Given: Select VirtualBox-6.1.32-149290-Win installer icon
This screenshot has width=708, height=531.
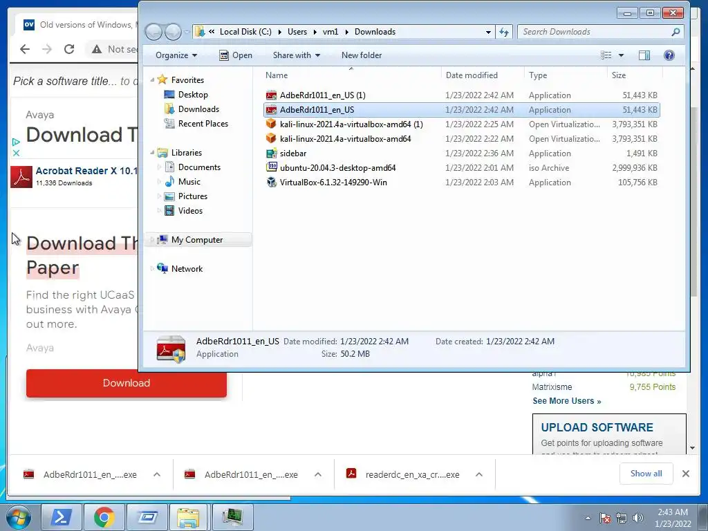Looking at the screenshot, I should 271,182.
